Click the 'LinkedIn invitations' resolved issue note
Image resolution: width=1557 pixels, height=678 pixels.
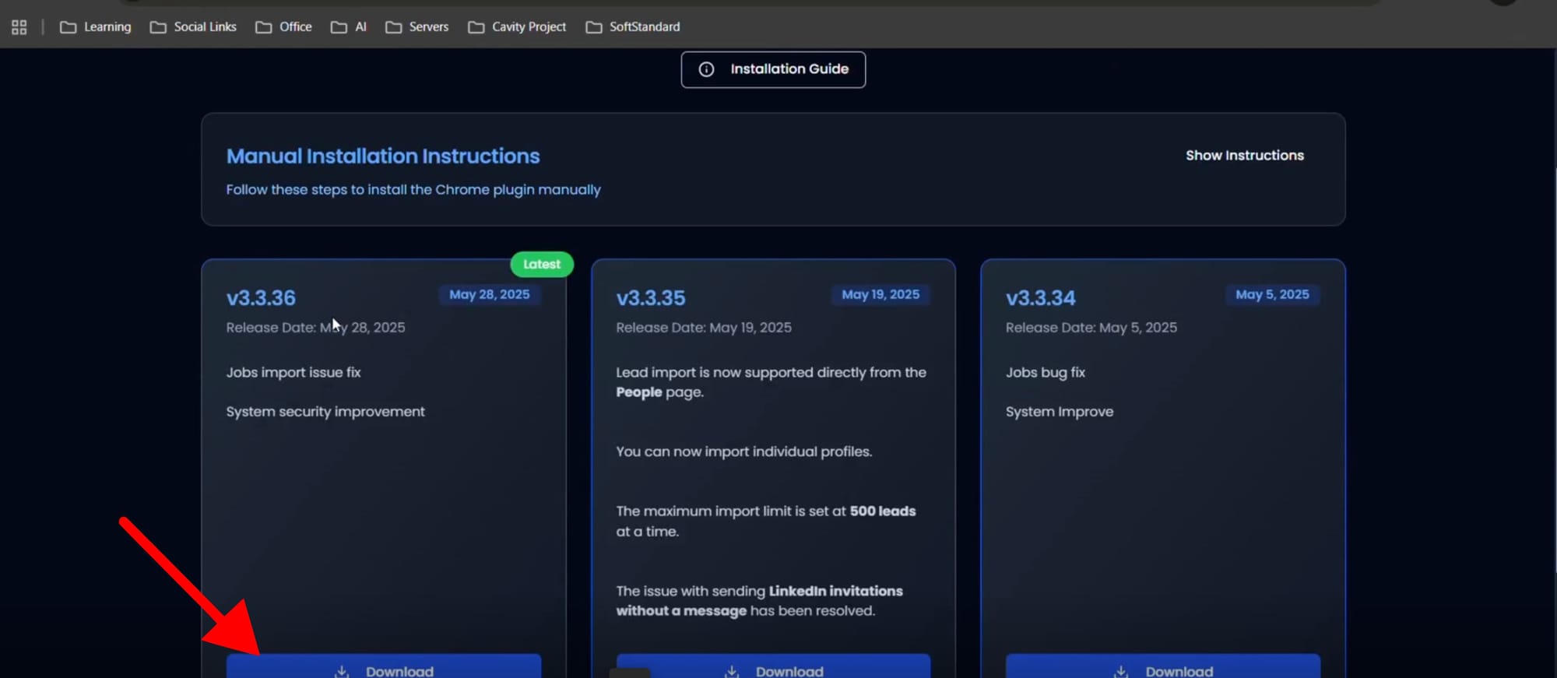coord(760,601)
